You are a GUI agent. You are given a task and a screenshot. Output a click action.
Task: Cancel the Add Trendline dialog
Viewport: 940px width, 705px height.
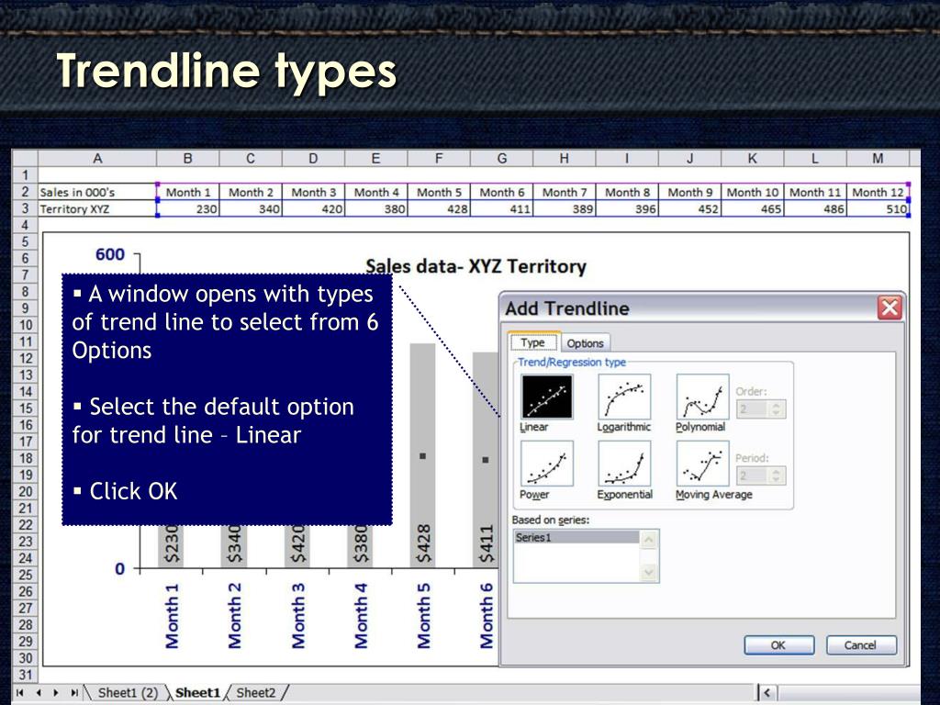click(x=860, y=645)
